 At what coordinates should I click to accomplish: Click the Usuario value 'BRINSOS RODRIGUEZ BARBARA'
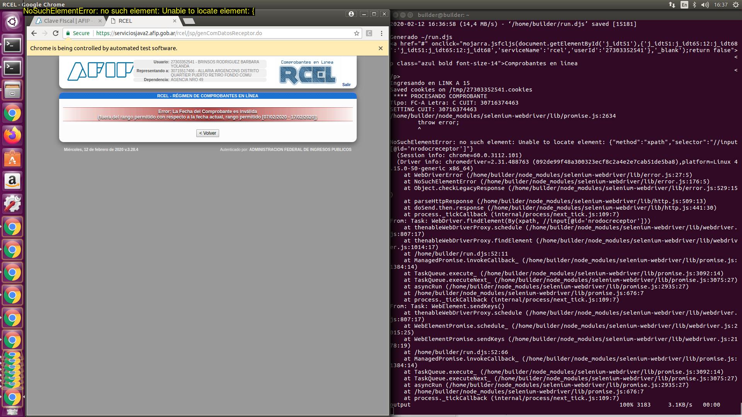(228, 62)
